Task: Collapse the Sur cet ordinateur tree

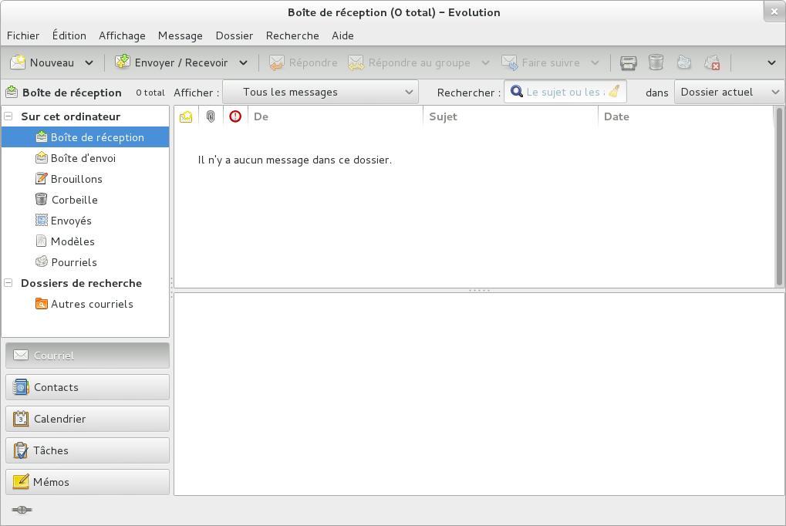Action: [7, 116]
